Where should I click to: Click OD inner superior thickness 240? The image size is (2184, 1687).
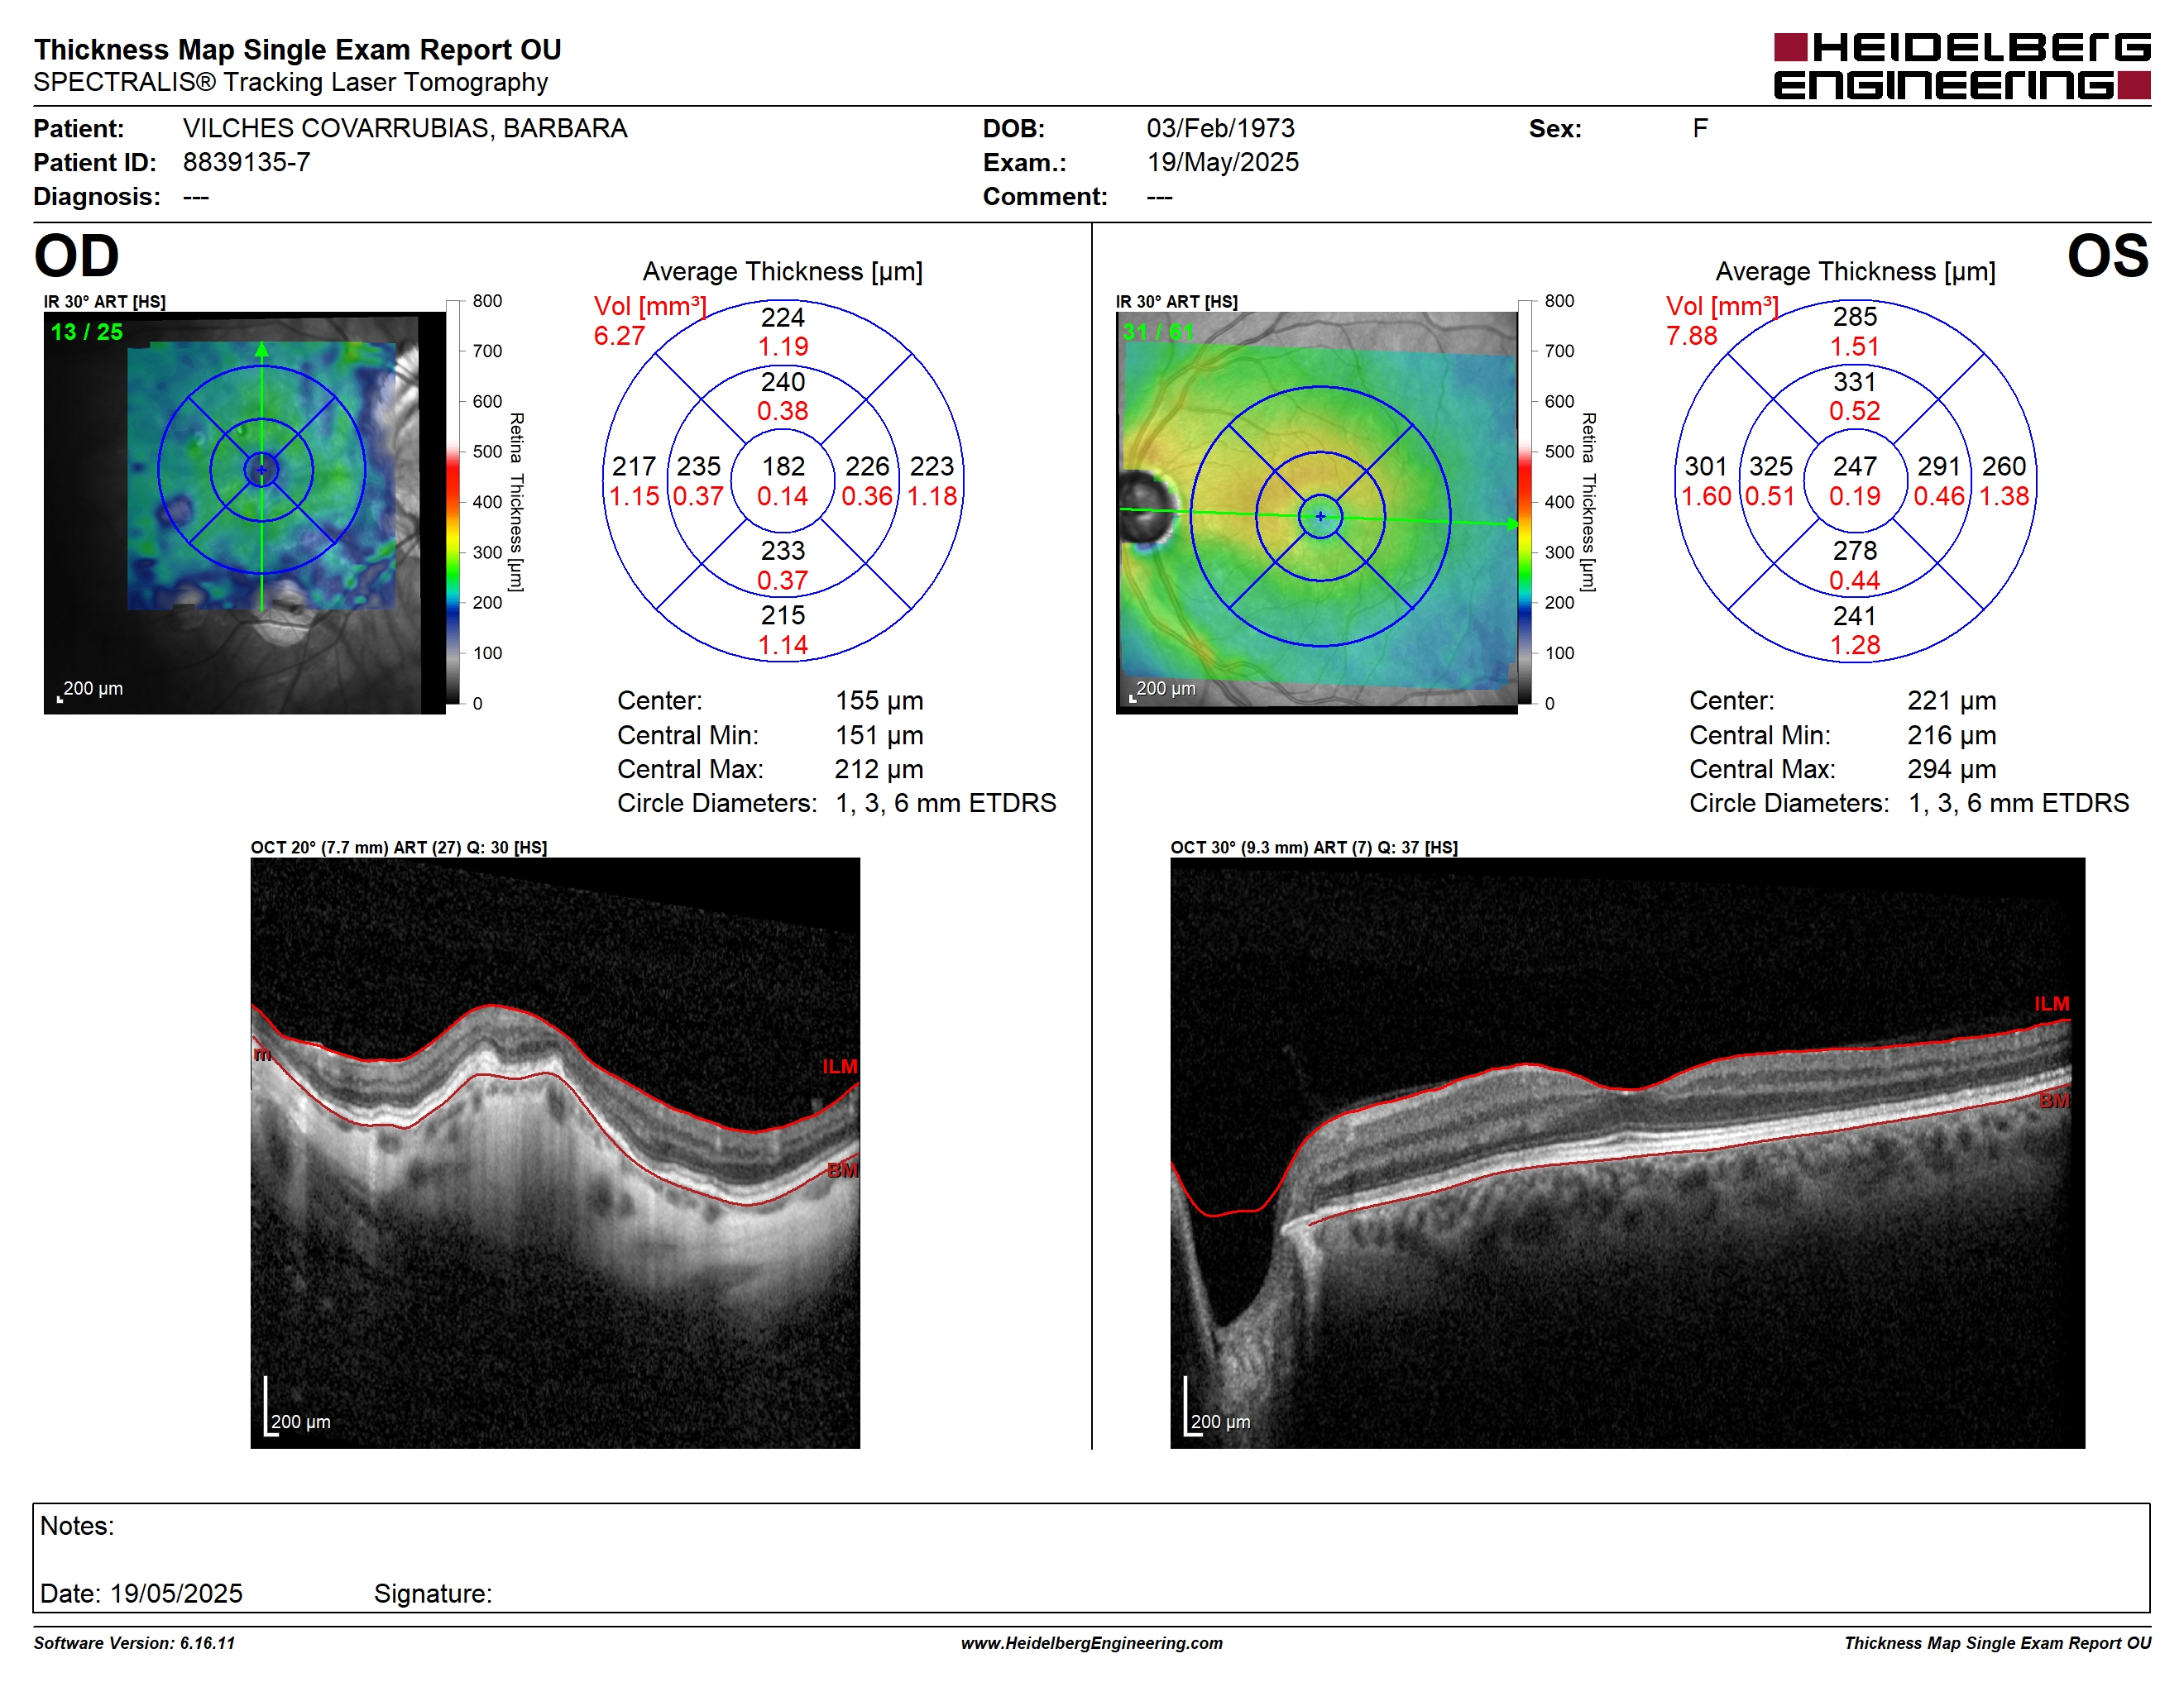pos(783,383)
